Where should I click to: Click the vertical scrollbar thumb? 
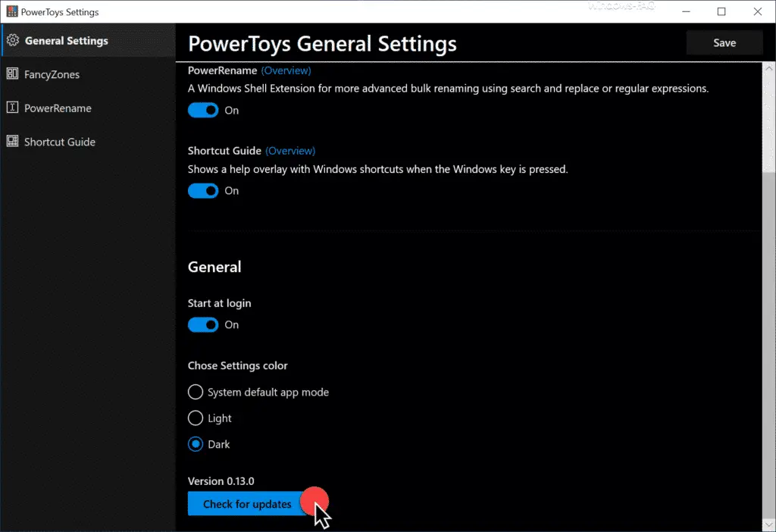tap(768, 346)
